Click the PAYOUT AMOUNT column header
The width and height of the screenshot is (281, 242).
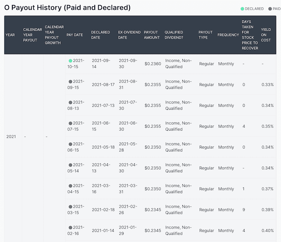coord(152,35)
